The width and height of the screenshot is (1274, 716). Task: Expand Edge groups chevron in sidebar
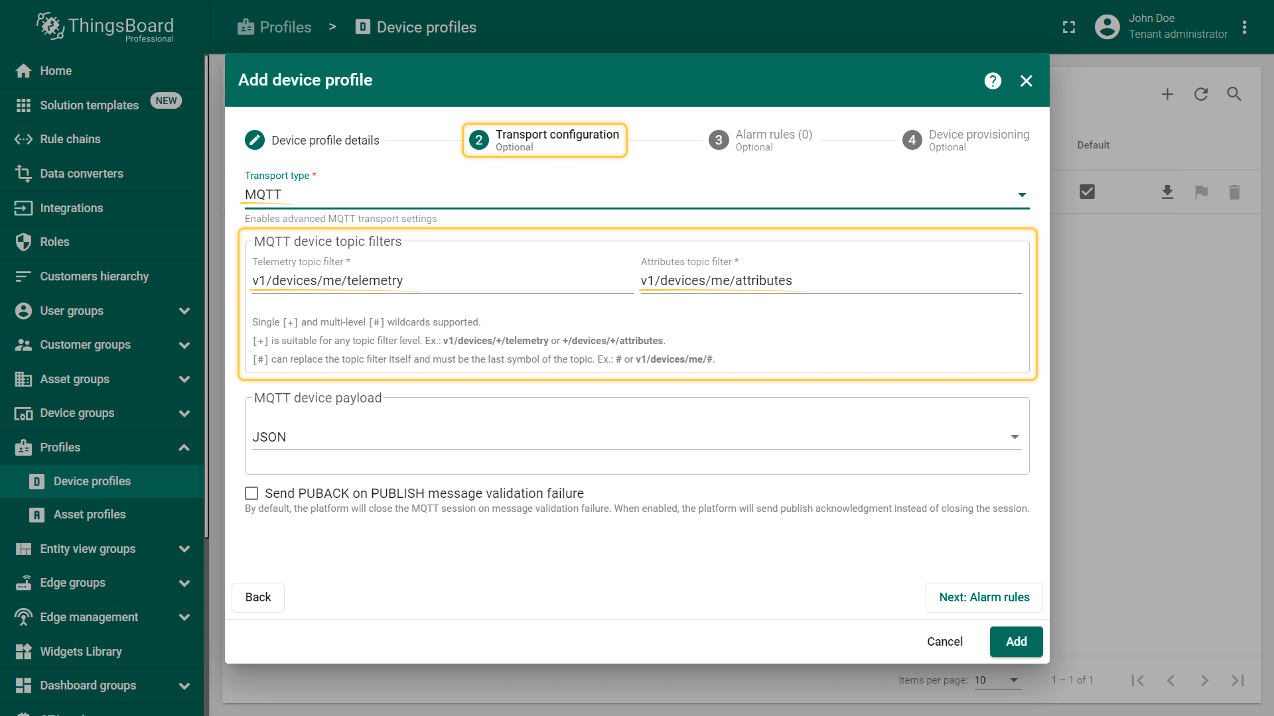pyautogui.click(x=184, y=583)
